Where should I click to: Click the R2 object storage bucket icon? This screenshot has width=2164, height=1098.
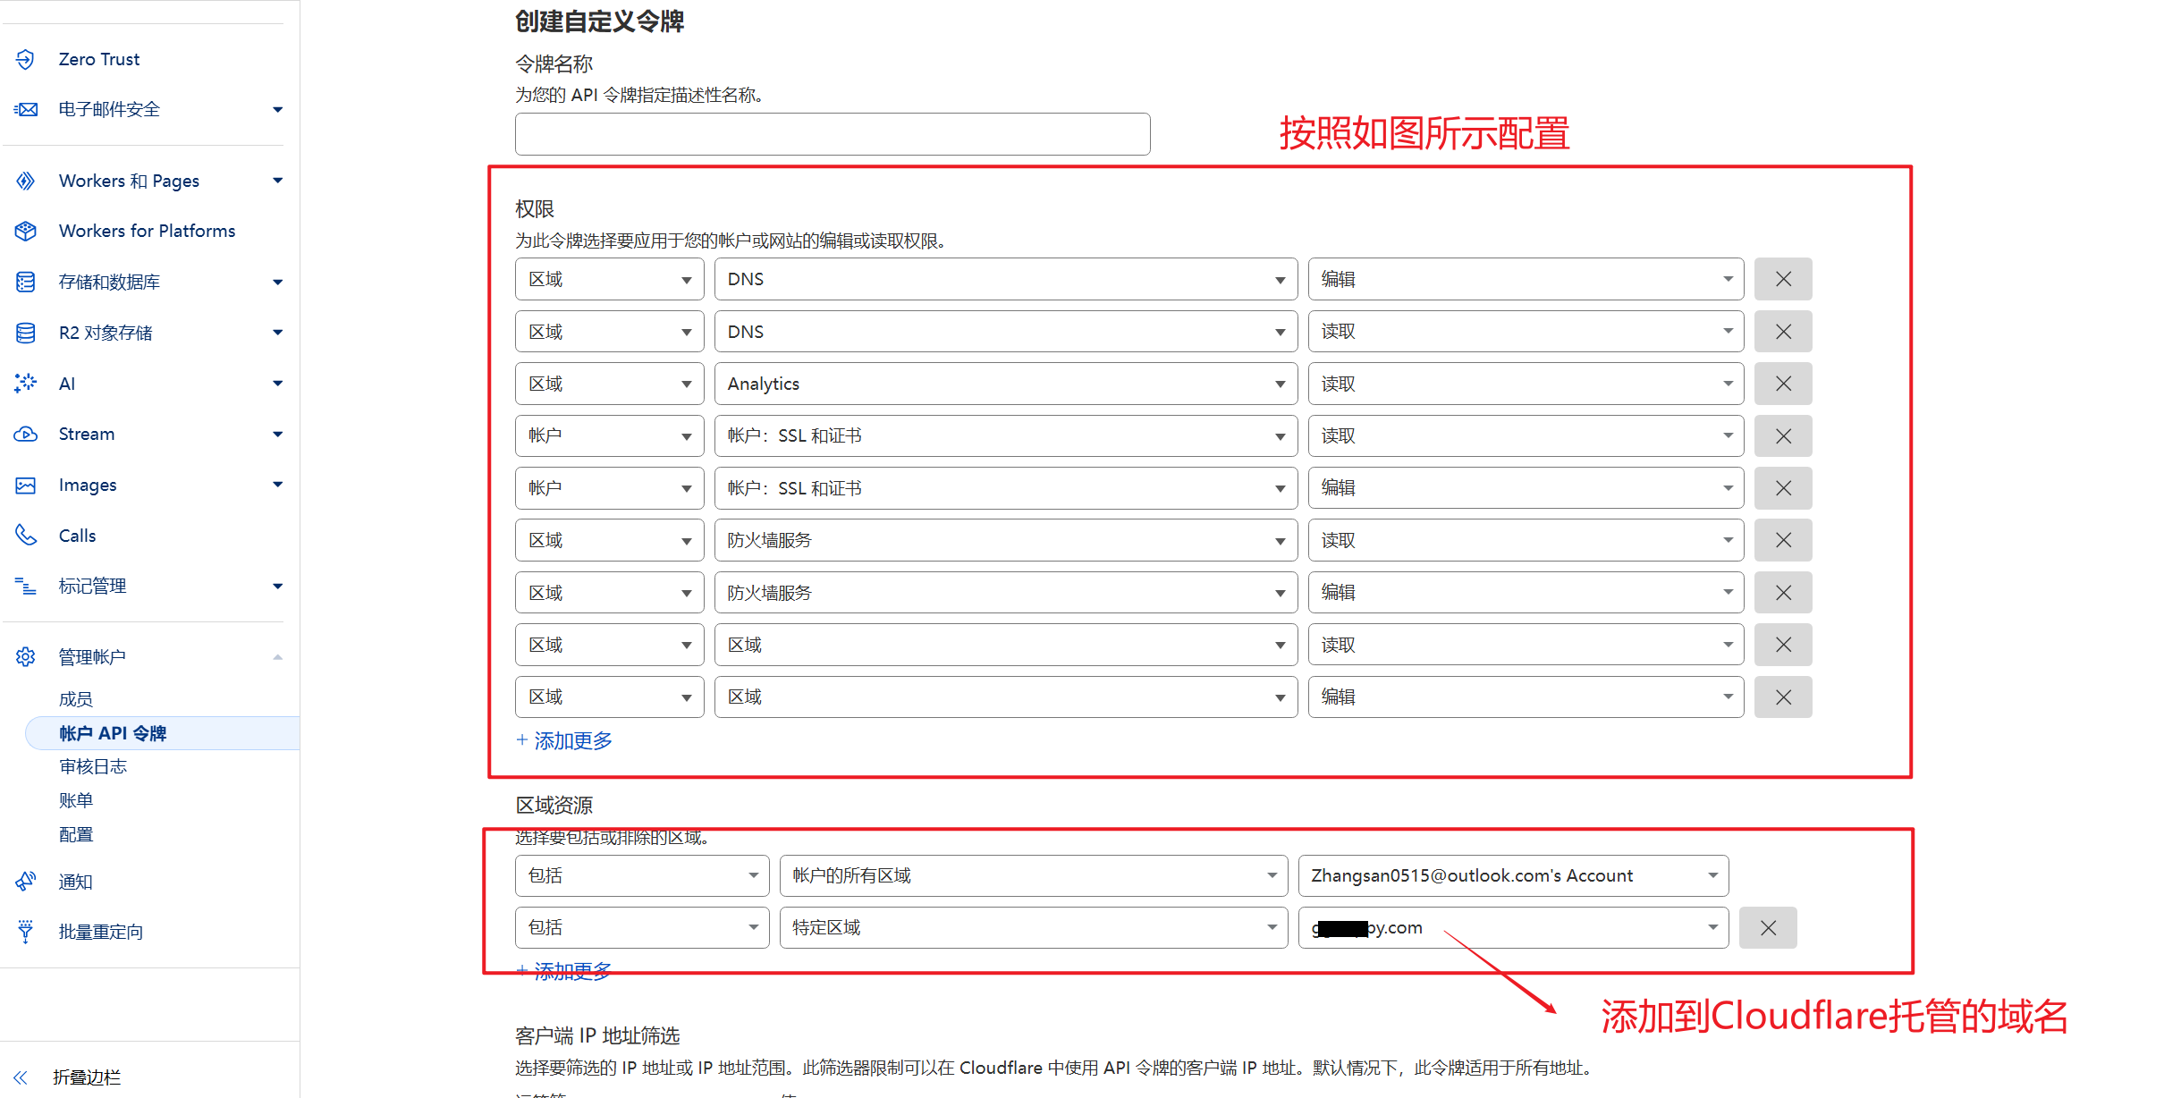(25, 333)
